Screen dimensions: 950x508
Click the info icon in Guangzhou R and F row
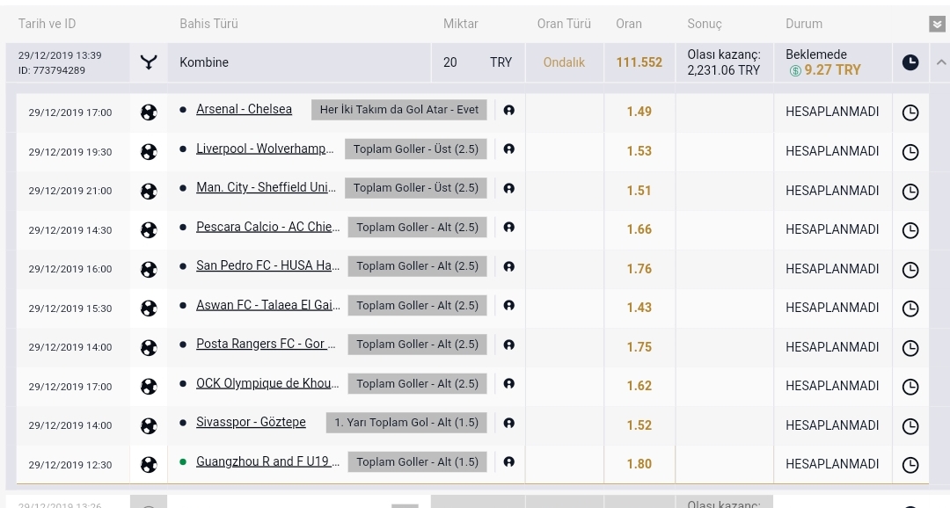tap(509, 461)
